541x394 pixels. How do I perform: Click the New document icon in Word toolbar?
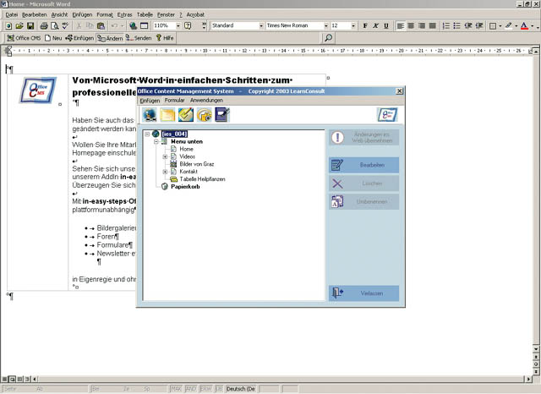8,26
